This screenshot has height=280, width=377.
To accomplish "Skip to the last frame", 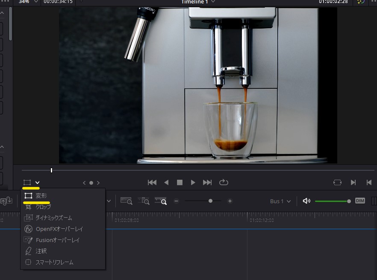I will tap(207, 183).
